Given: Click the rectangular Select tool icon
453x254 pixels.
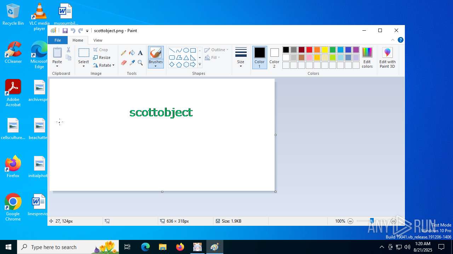Looking at the screenshot, I should (84, 53).
